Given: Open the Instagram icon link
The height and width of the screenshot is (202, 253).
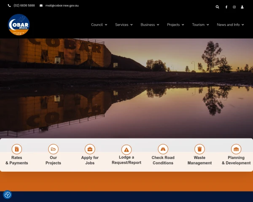Looking at the screenshot, I should 234,7.
